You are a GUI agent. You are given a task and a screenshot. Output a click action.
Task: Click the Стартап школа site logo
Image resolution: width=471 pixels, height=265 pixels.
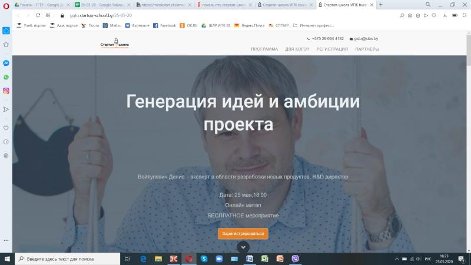(x=114, y=43)
